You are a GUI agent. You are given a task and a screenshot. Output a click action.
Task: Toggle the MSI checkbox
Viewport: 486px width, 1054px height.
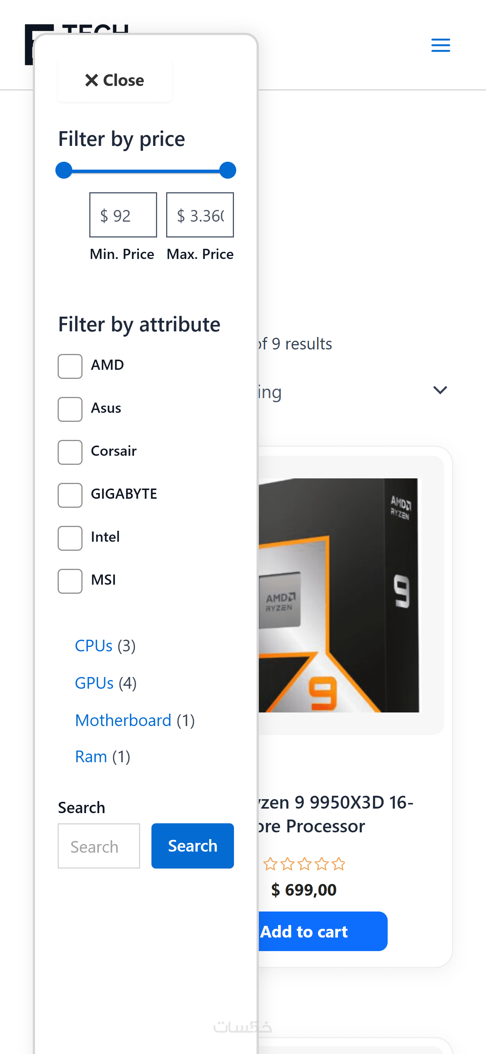coord(70,581)
